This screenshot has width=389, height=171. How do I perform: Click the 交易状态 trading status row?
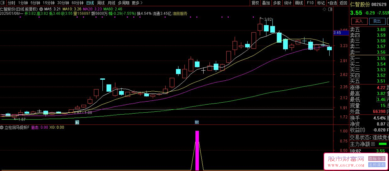(x=369, y=137)
